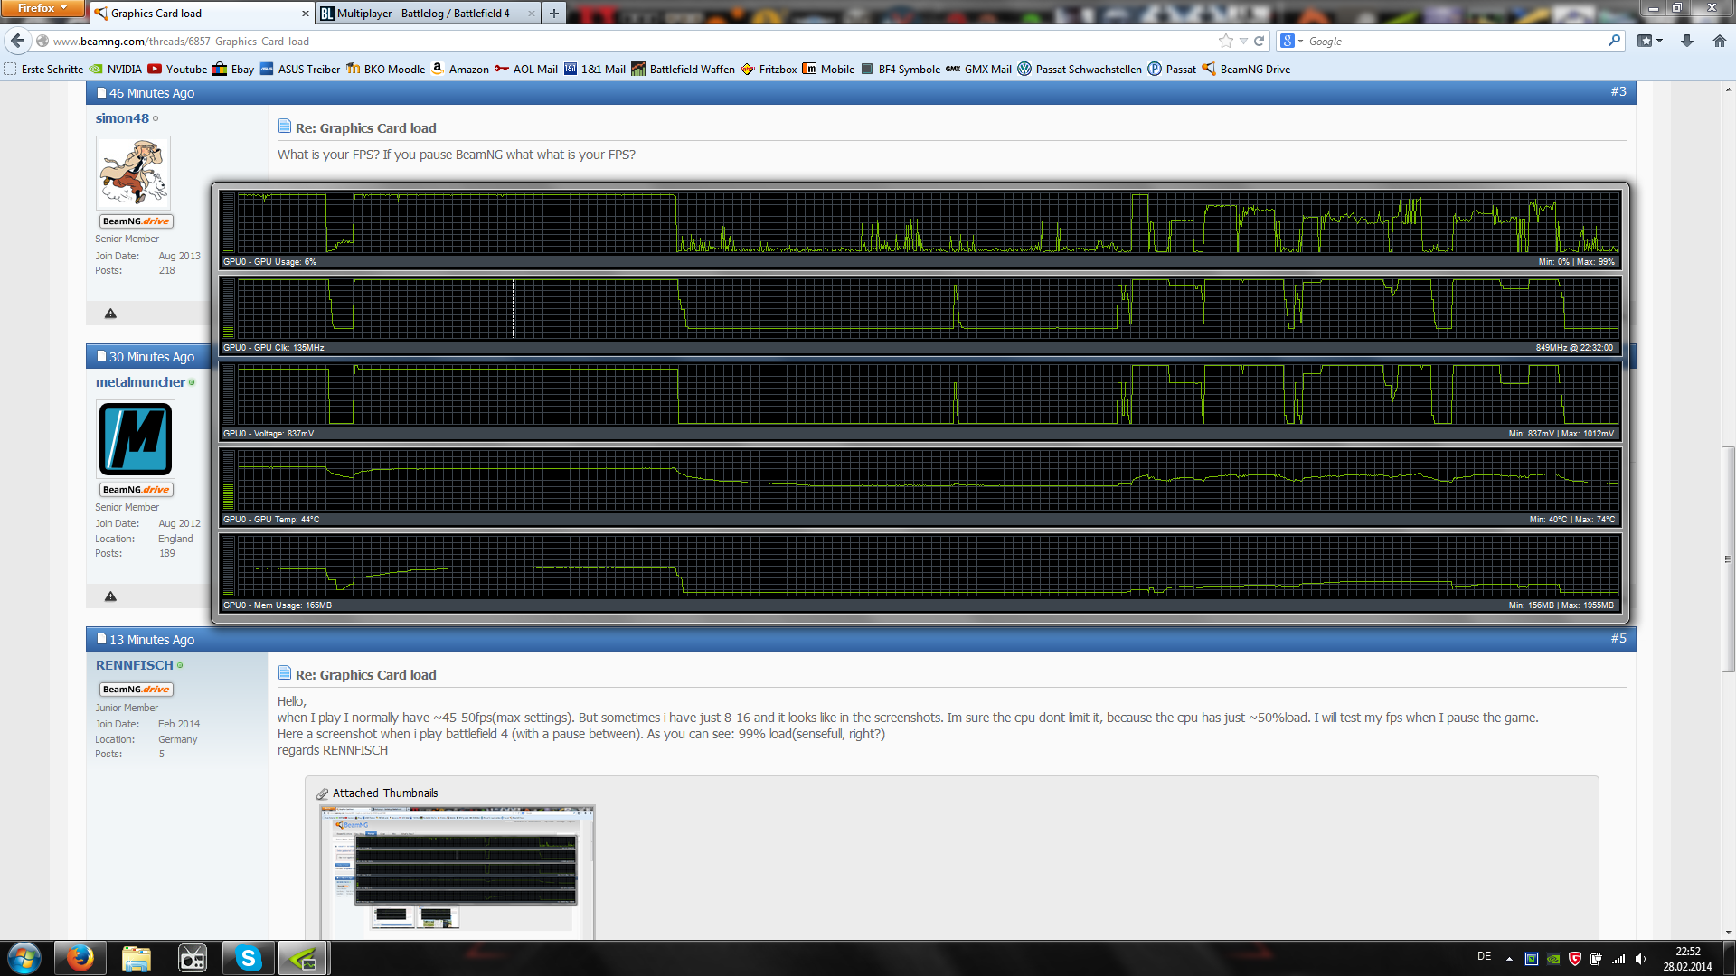Click the GPU Temp graph panel
The image size is (1736, 976).
click(920, 487)
